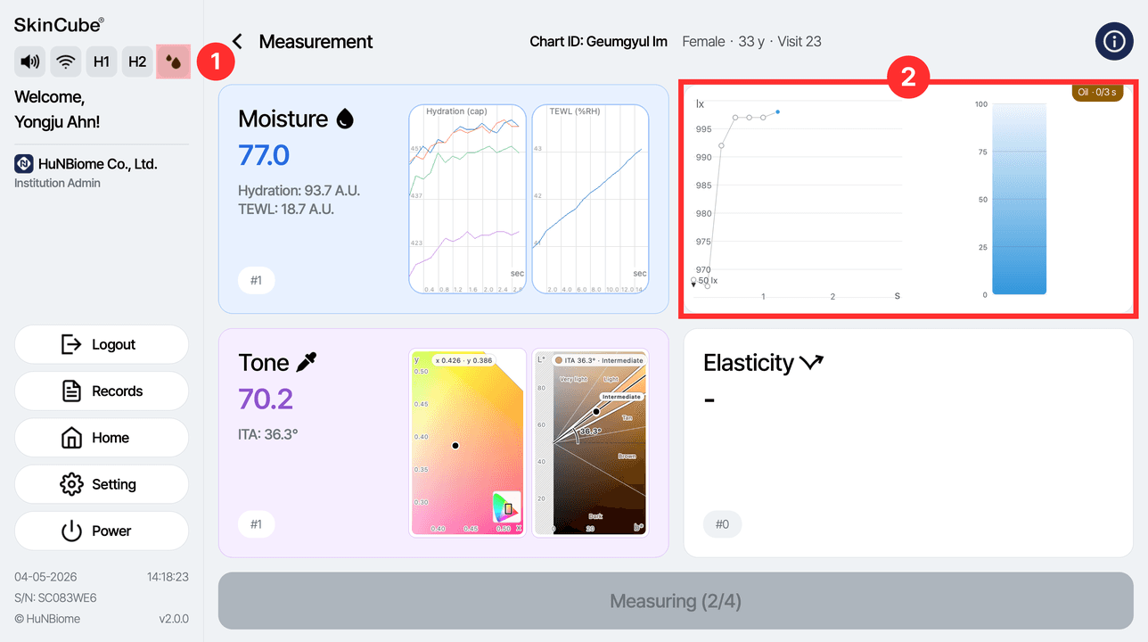Image resolution: width=1148 pixels, height=642 pixels.
Task: Tap the Power button
Action: pos(102,531)
